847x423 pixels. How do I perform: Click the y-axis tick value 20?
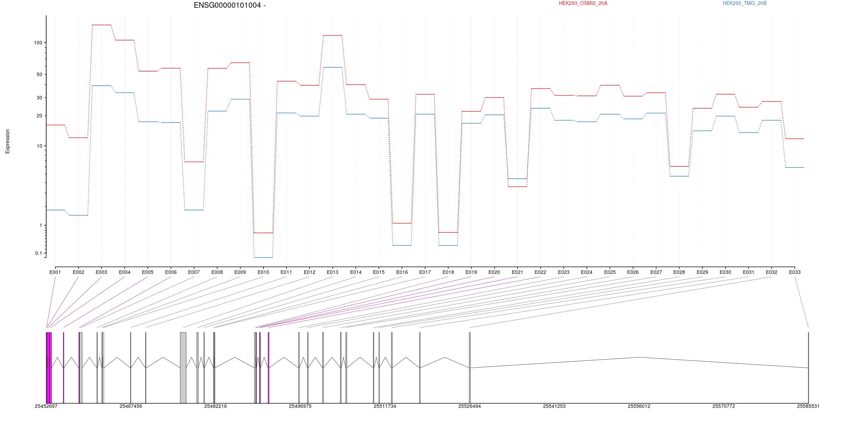[x=39, y=116]
